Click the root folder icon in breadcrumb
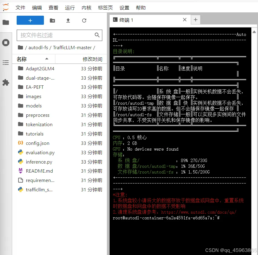Image resolution: width=258 pixels, height=255 pixels. pyautogui.click(x=20, y=48)
